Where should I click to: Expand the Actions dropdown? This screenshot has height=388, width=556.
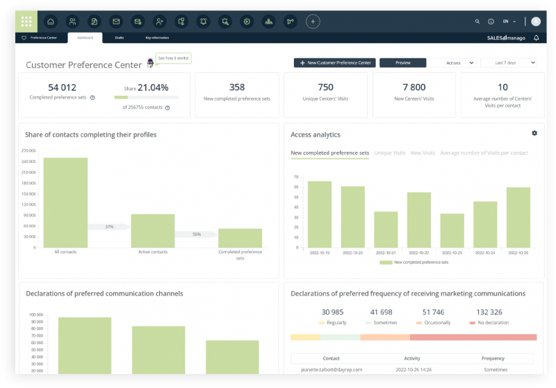click(453, 62)
